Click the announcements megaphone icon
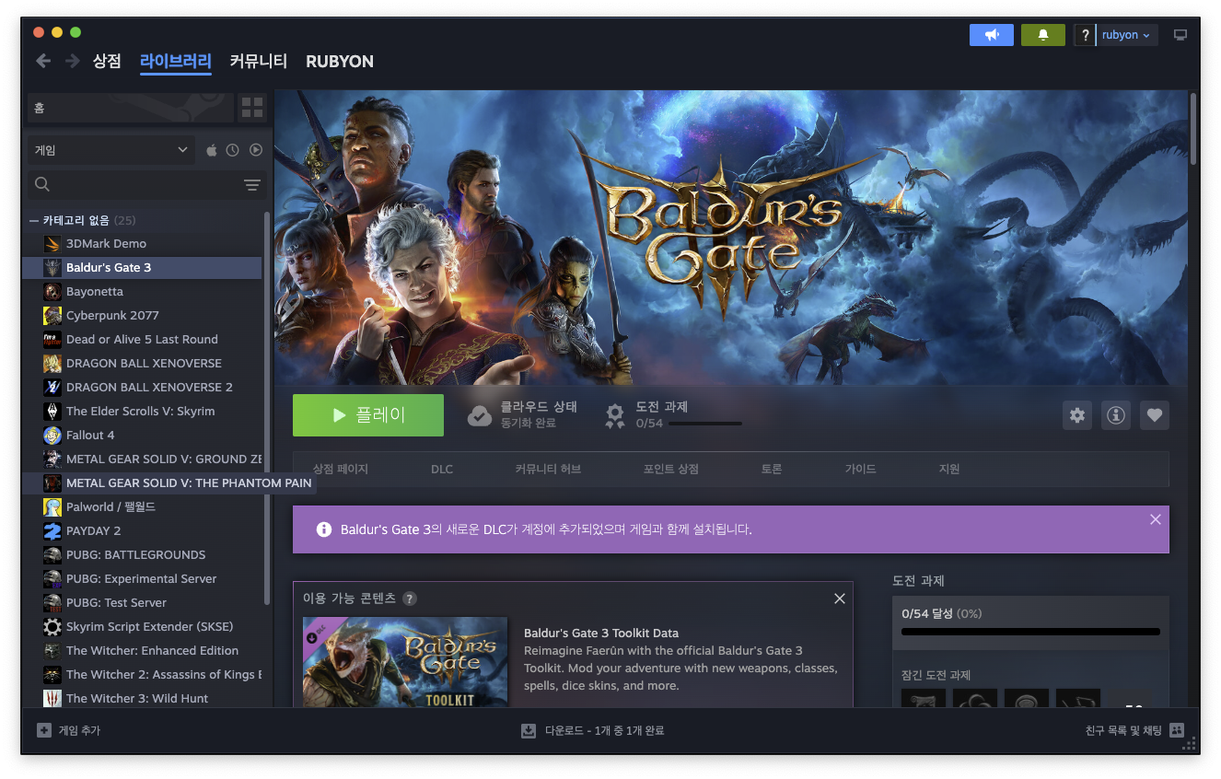Image resolution: width=1221 pixels, height=779 pixels. 991,35
